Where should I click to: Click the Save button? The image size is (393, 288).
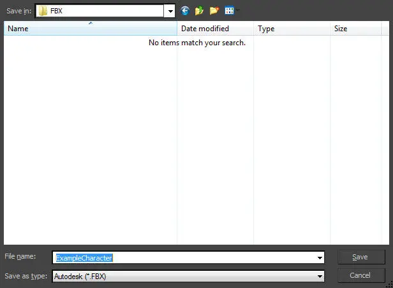pyautogui.click(x=361, y=257)
